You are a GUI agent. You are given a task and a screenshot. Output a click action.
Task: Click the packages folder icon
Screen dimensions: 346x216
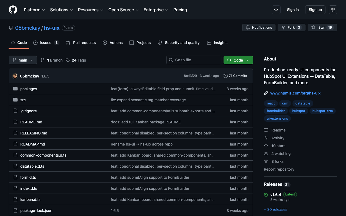click(x=15, y=89)
